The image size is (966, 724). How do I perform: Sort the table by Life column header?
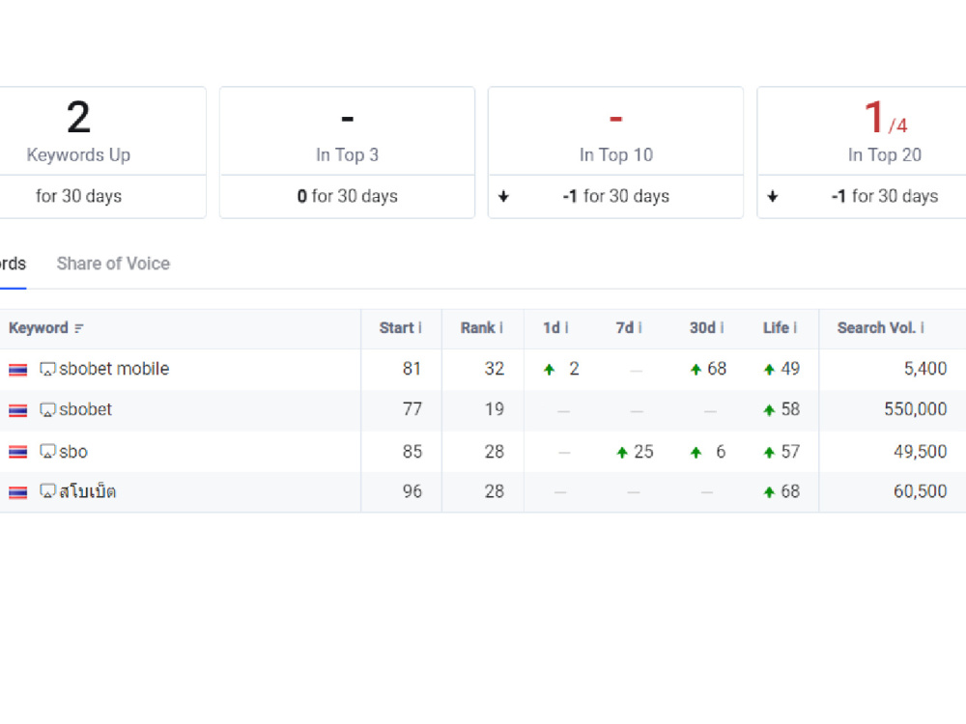tap(776, 327)
